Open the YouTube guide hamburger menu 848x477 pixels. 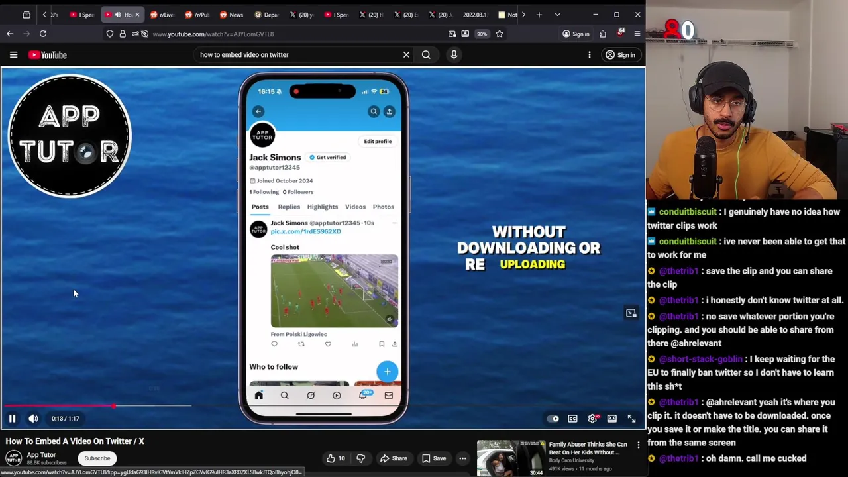(x=13, y=55)
